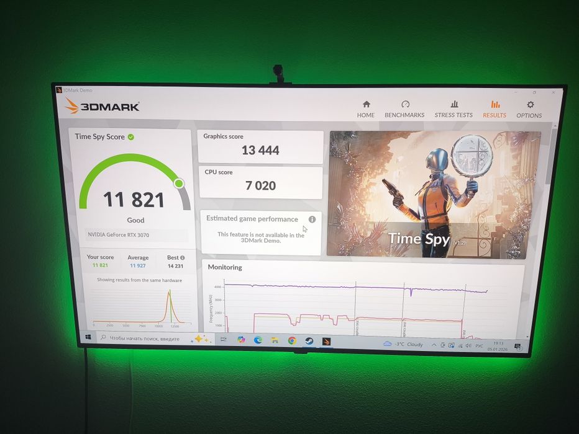Click the Graphics score value 13 444
This screenshot has width=579, height=434.
coord(260,150)
